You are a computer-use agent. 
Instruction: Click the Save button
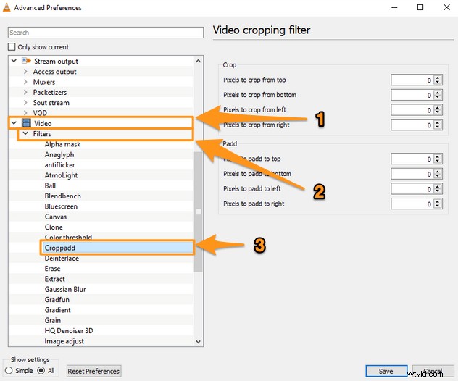click(x=386, y=371)
